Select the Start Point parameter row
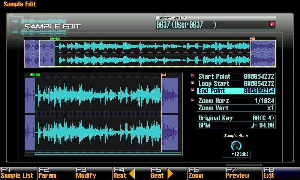Screen dimensions: 300x180 tap(236, 76)
